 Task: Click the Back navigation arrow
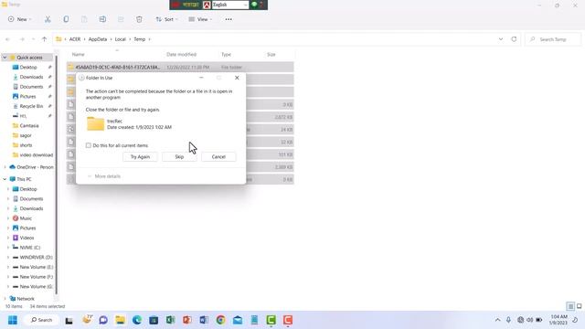click(8, 39)
